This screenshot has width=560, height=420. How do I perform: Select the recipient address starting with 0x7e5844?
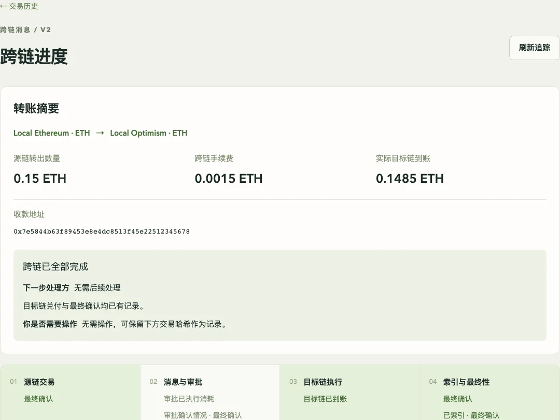(102, 231)
